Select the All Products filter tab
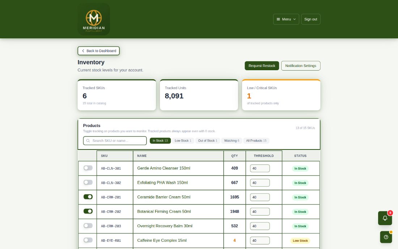398x249 pixels. click(256, 141)
